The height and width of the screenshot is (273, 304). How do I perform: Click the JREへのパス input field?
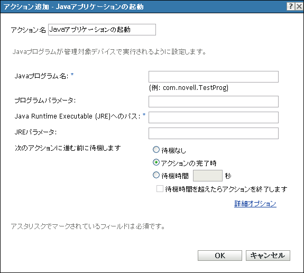pyautogui.click(x=214, y=117)
